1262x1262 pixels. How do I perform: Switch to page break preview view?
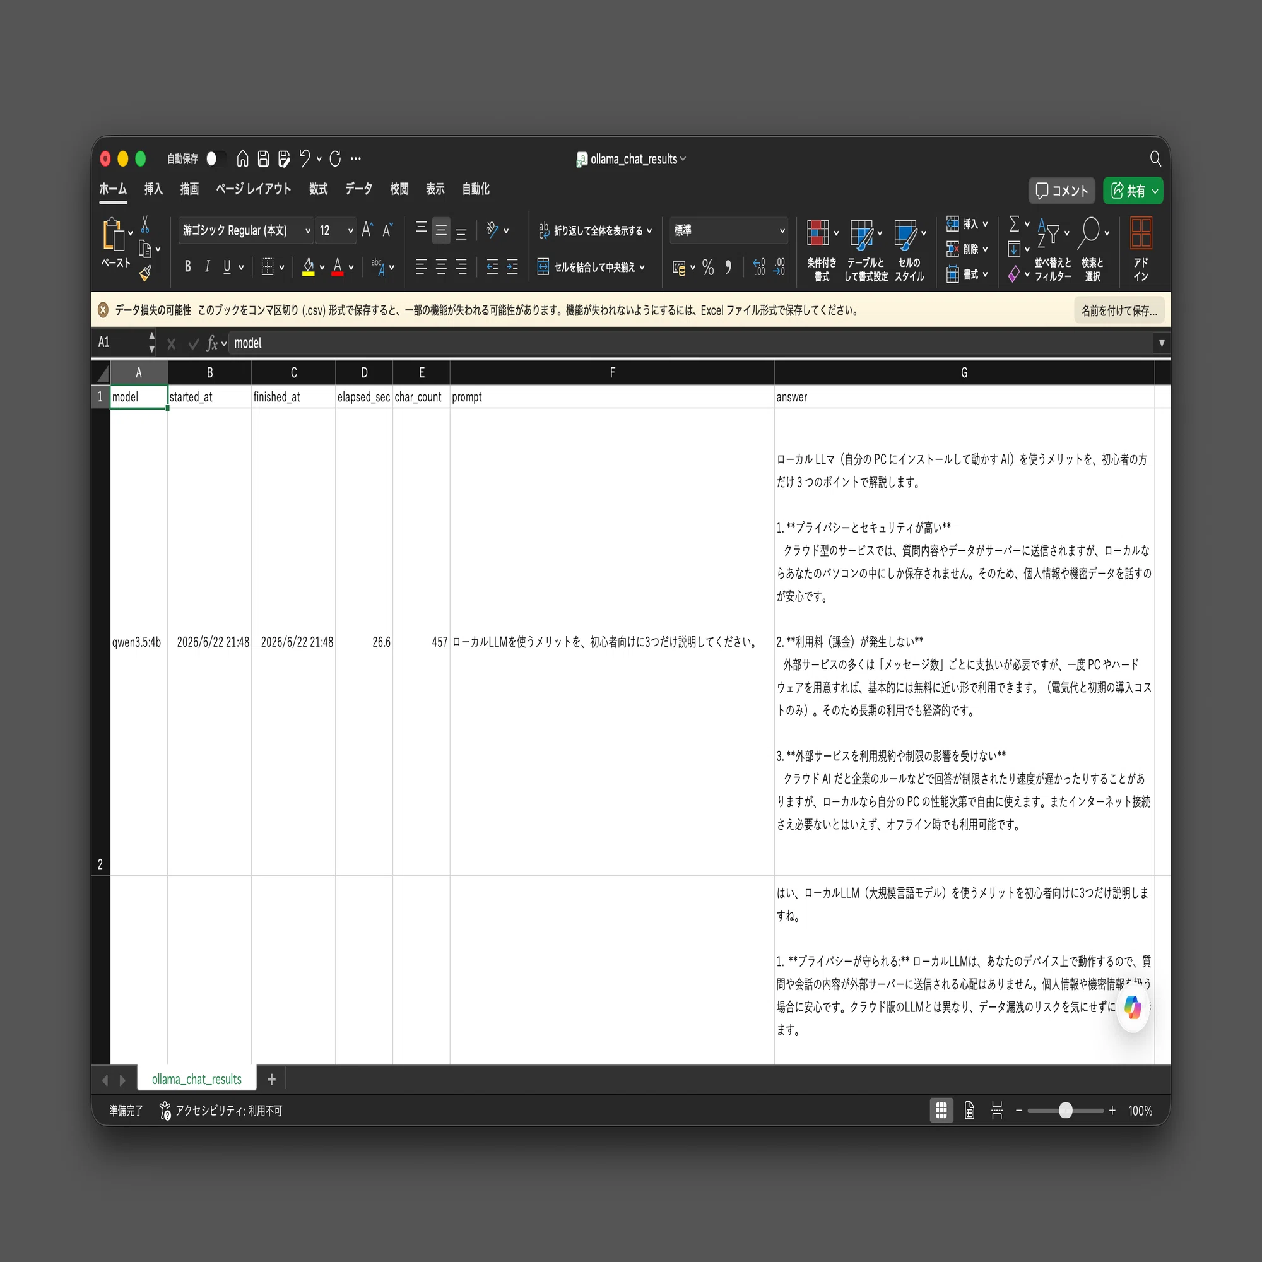tap(997, 1111)
